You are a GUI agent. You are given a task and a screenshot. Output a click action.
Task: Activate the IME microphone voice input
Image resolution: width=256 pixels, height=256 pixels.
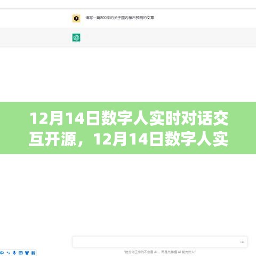14,253
